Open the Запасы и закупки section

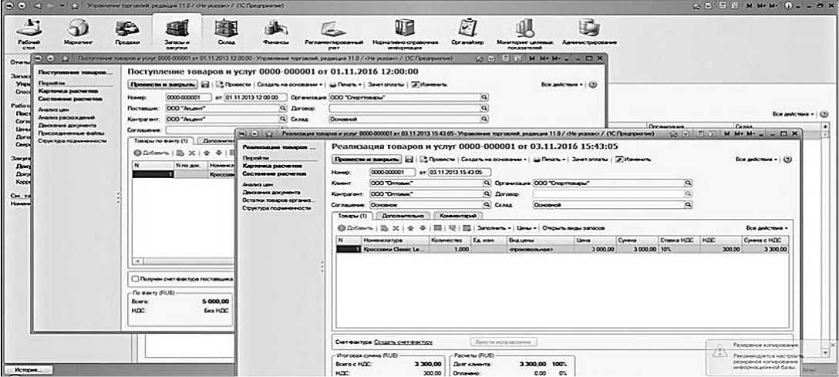click(x=177, y=33)
